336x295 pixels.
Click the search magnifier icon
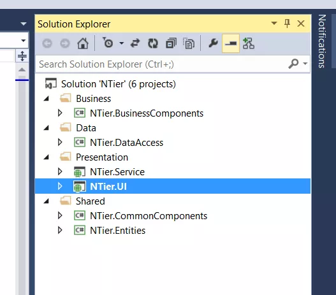click(293, 64)
